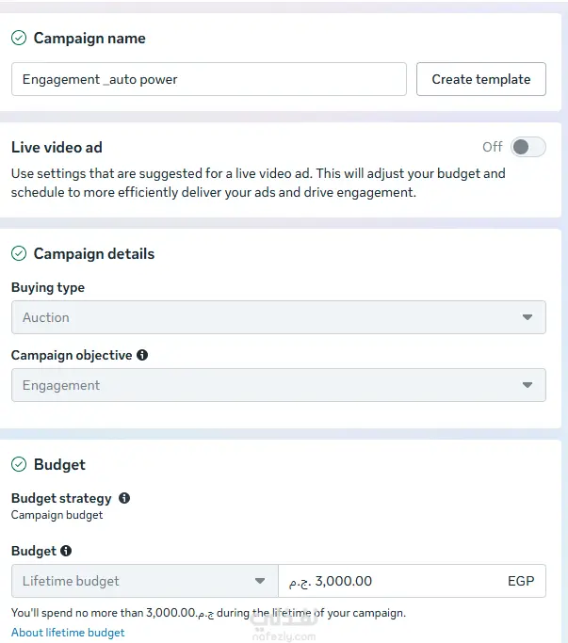
Task: Click the Campaign objective dropdown arrow
Action: click(x=527, y=385)
